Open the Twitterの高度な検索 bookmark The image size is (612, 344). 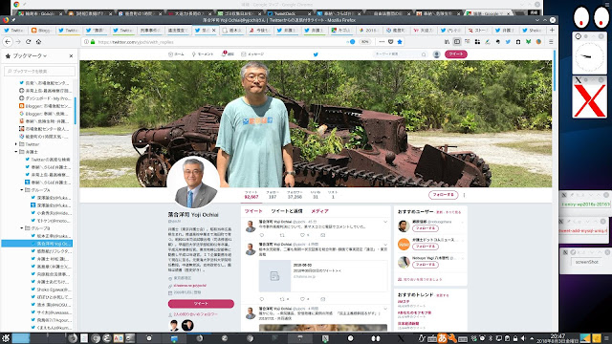pyautogui.click(x=48, y=160)
